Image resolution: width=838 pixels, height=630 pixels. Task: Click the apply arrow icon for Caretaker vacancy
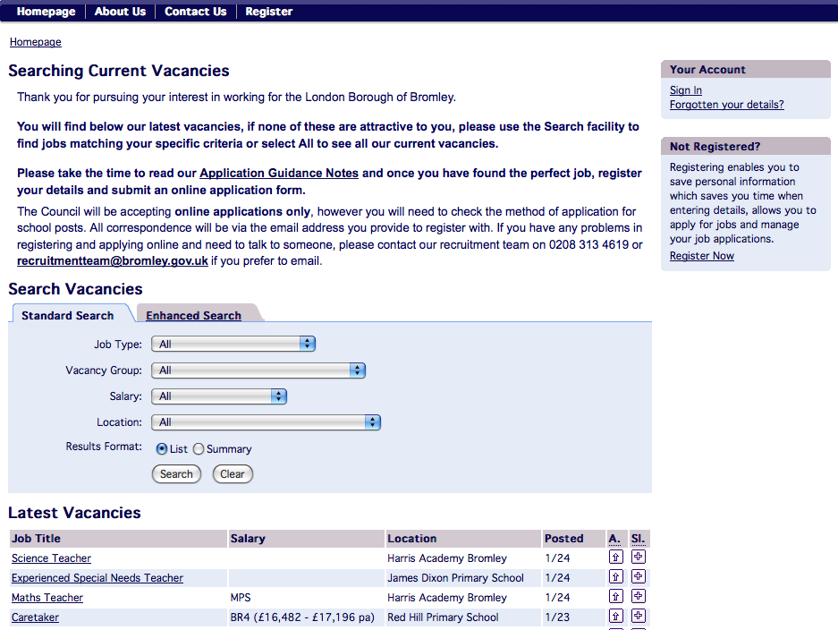click(x=615, y=616)
